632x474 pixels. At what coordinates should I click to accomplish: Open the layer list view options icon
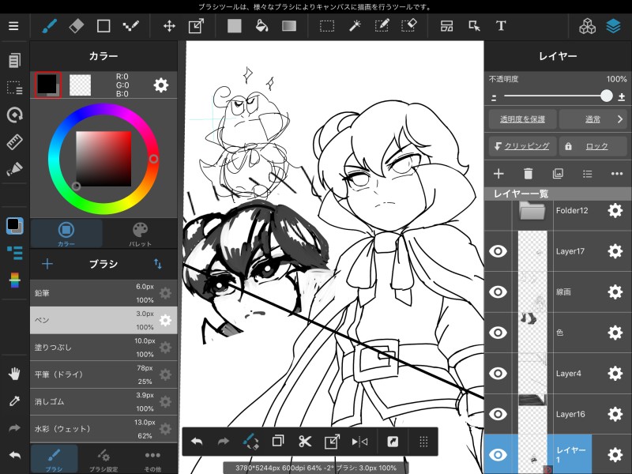tap(587, 174)
